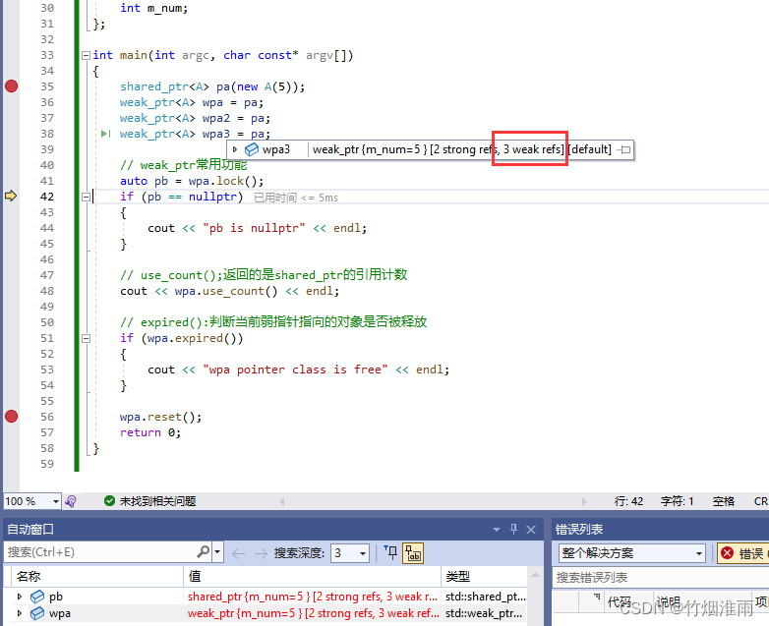This screenshot has width=769, height=626.
Task: Click the next search result arrow
Action: [261, 553]
